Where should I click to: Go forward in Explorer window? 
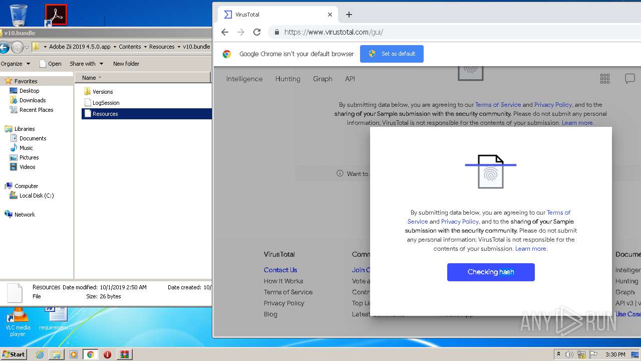click(17, 47)
